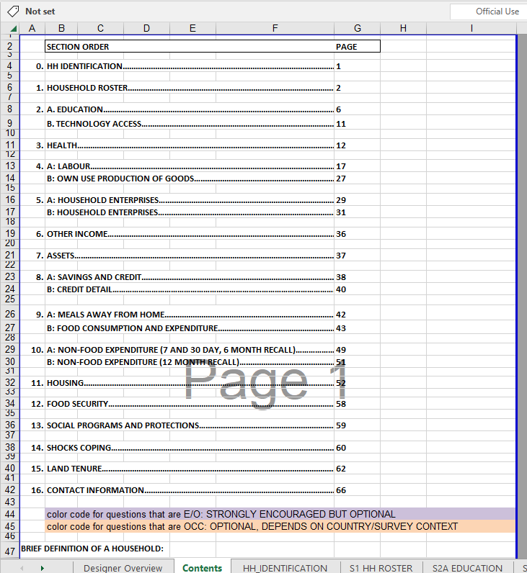Image resolution: width=527 pixels, height=573 pixels.
Task: Click the CONTACT INFORMATION contents row
Action: tap(95, 490)
